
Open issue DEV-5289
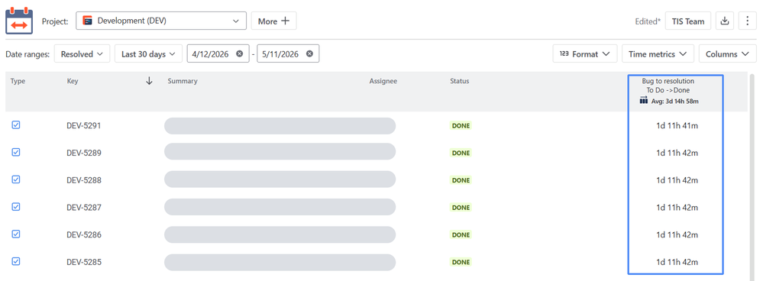(x=84, y=153)
